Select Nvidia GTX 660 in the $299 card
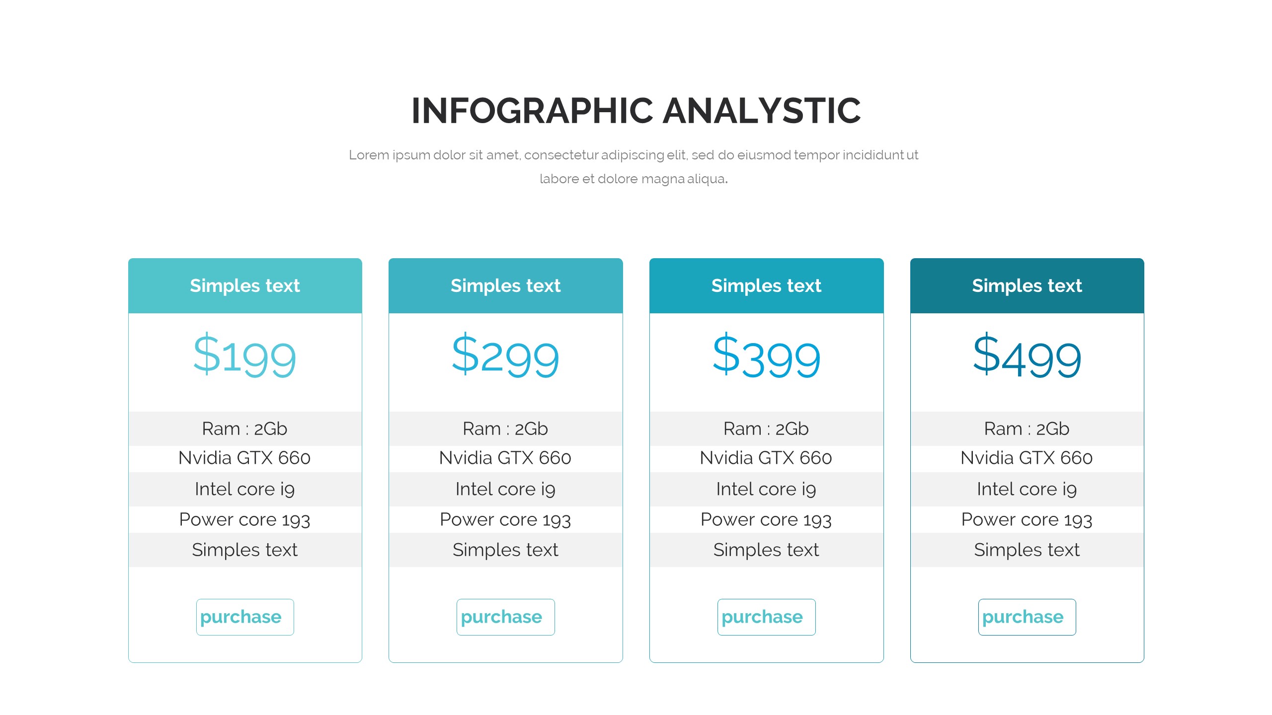 (505, 458)
